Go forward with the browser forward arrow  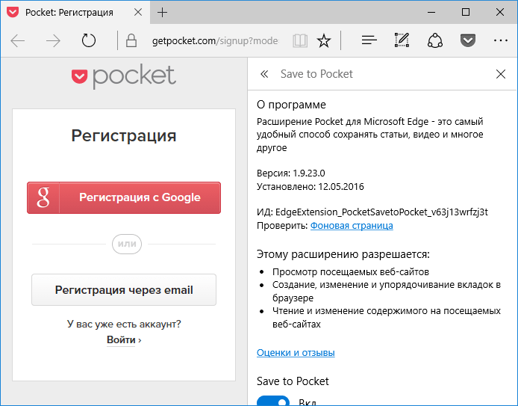click(53, 40)
